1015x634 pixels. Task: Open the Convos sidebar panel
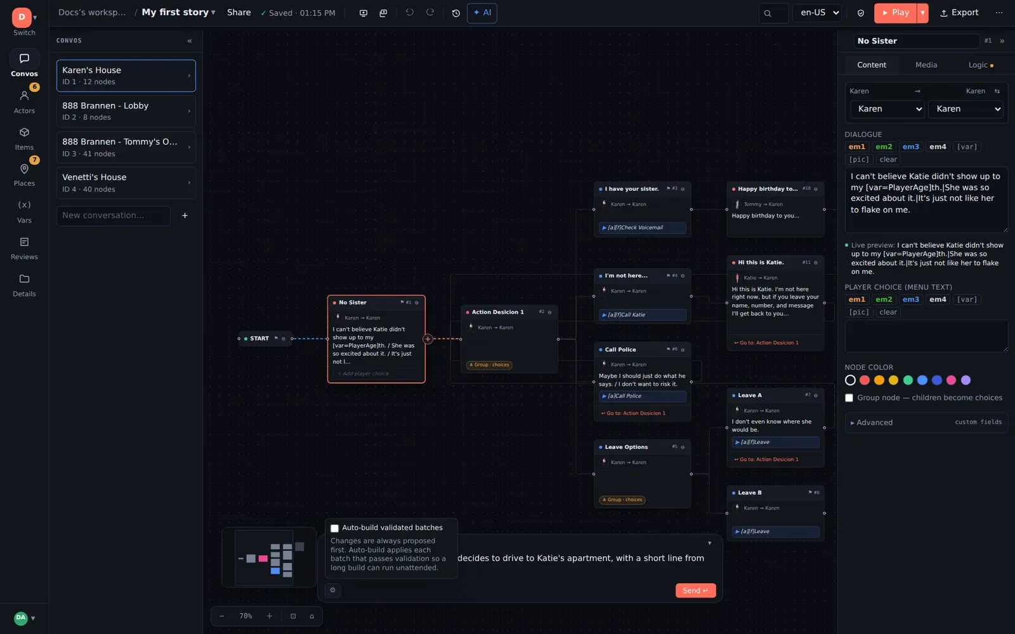pyautogui.click(x=24, y=64)
